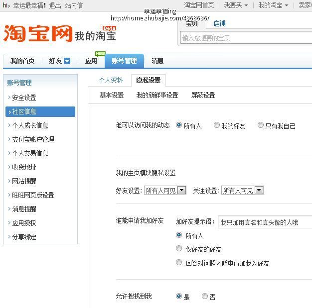
Task: Click the Taobao logo
Action: [38, 33]
